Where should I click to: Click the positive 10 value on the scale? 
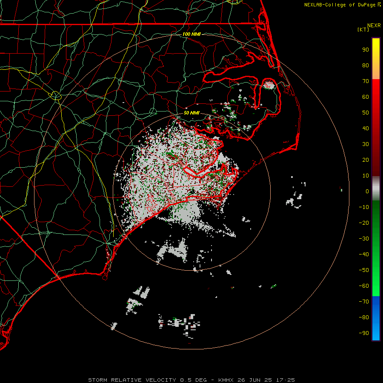[x=366, y=176]
